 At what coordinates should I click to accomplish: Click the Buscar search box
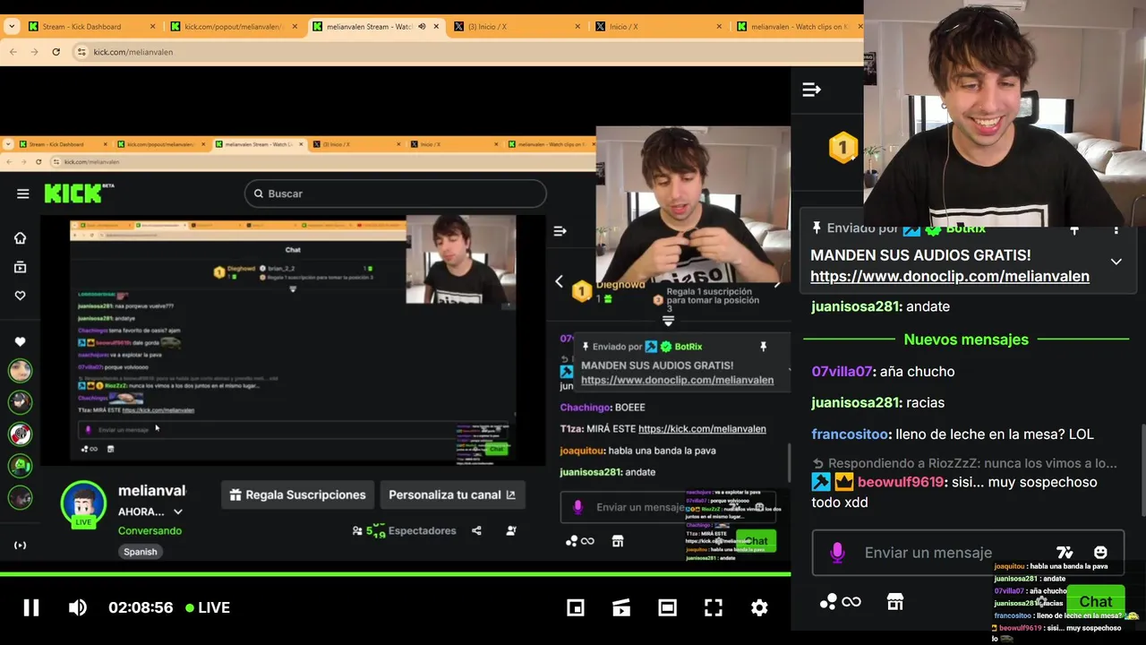point(395,193)
